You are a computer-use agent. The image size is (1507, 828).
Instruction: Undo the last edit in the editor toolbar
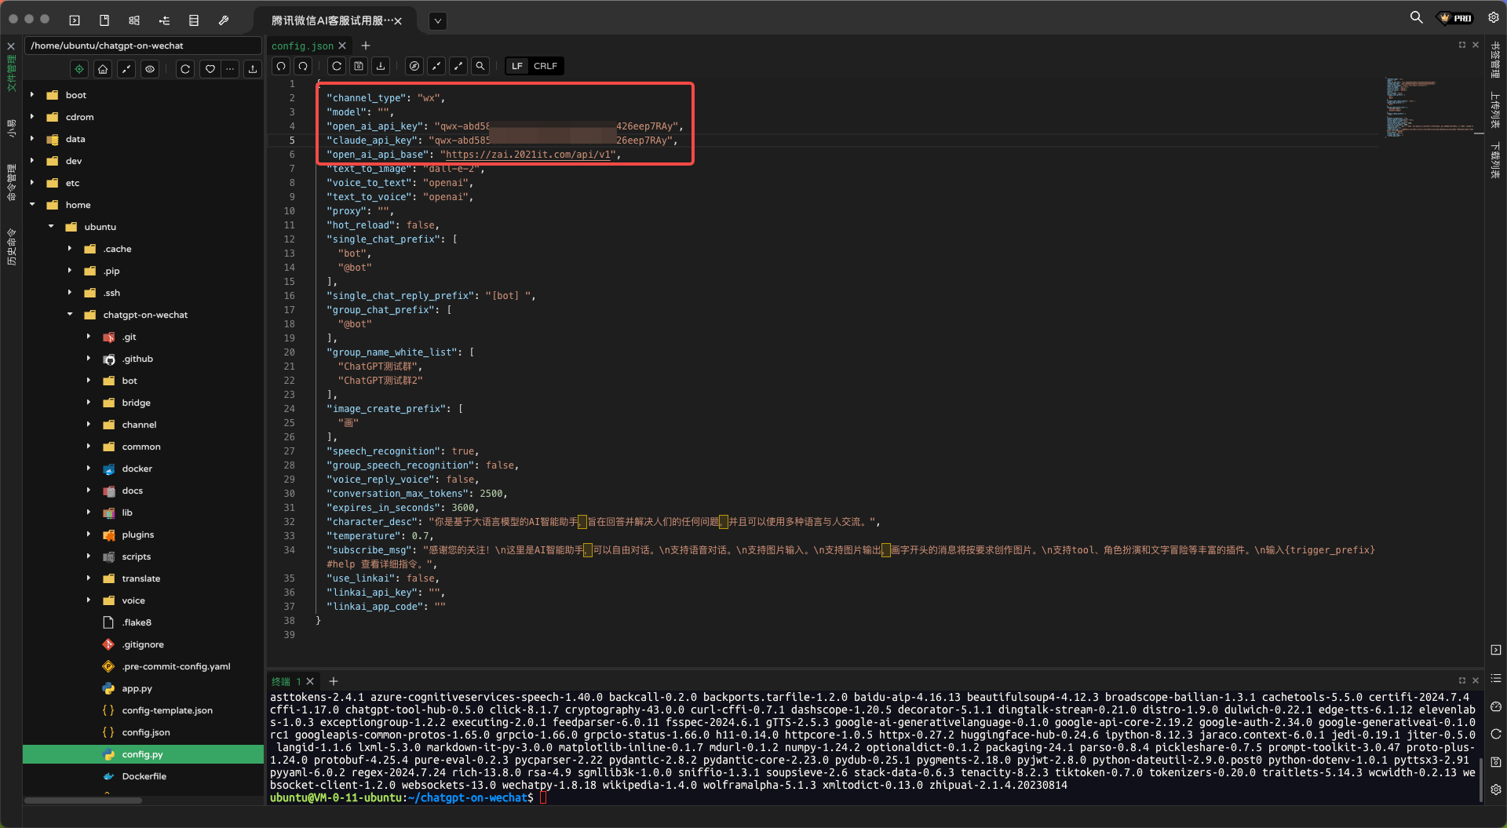[281, 66]
